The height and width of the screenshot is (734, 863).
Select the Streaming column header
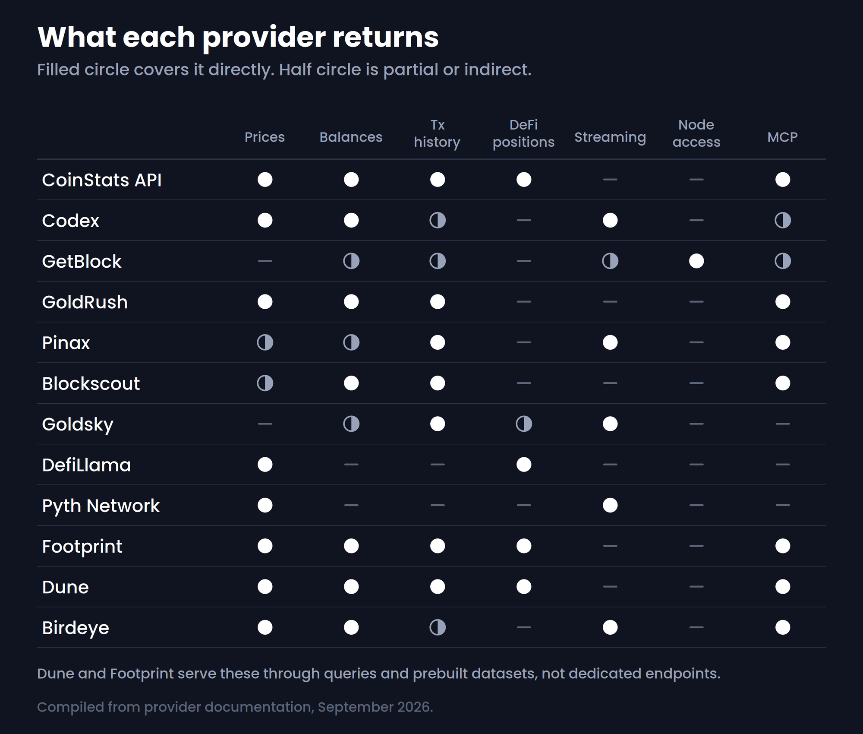tap(610, 137)
